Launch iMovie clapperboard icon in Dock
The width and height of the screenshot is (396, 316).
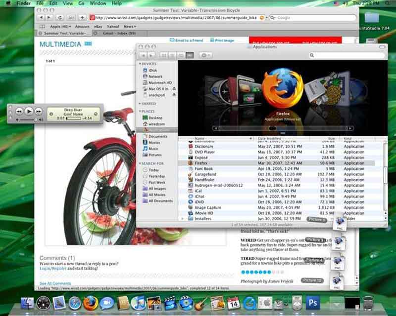pyautogui.click(x=170, y=303)
